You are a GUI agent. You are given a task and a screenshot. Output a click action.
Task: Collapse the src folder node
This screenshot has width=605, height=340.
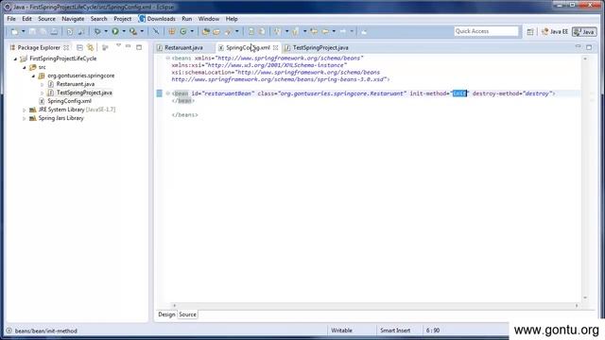coord(25,67)
